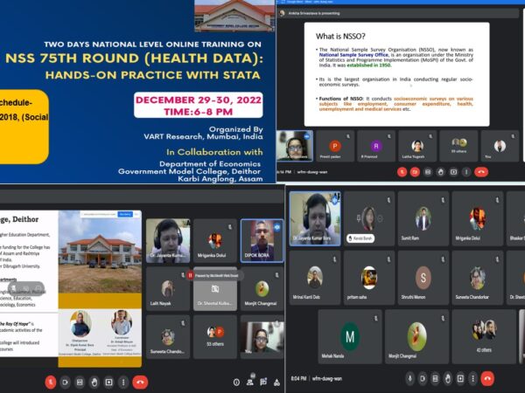The image size is (525, 393).
Task: Open activities shapes icon
Action: [x=276, y=383]
